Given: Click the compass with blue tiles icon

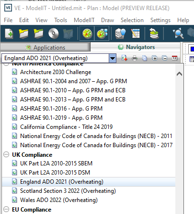Looking at the screenshot, I should pos(102,34).
